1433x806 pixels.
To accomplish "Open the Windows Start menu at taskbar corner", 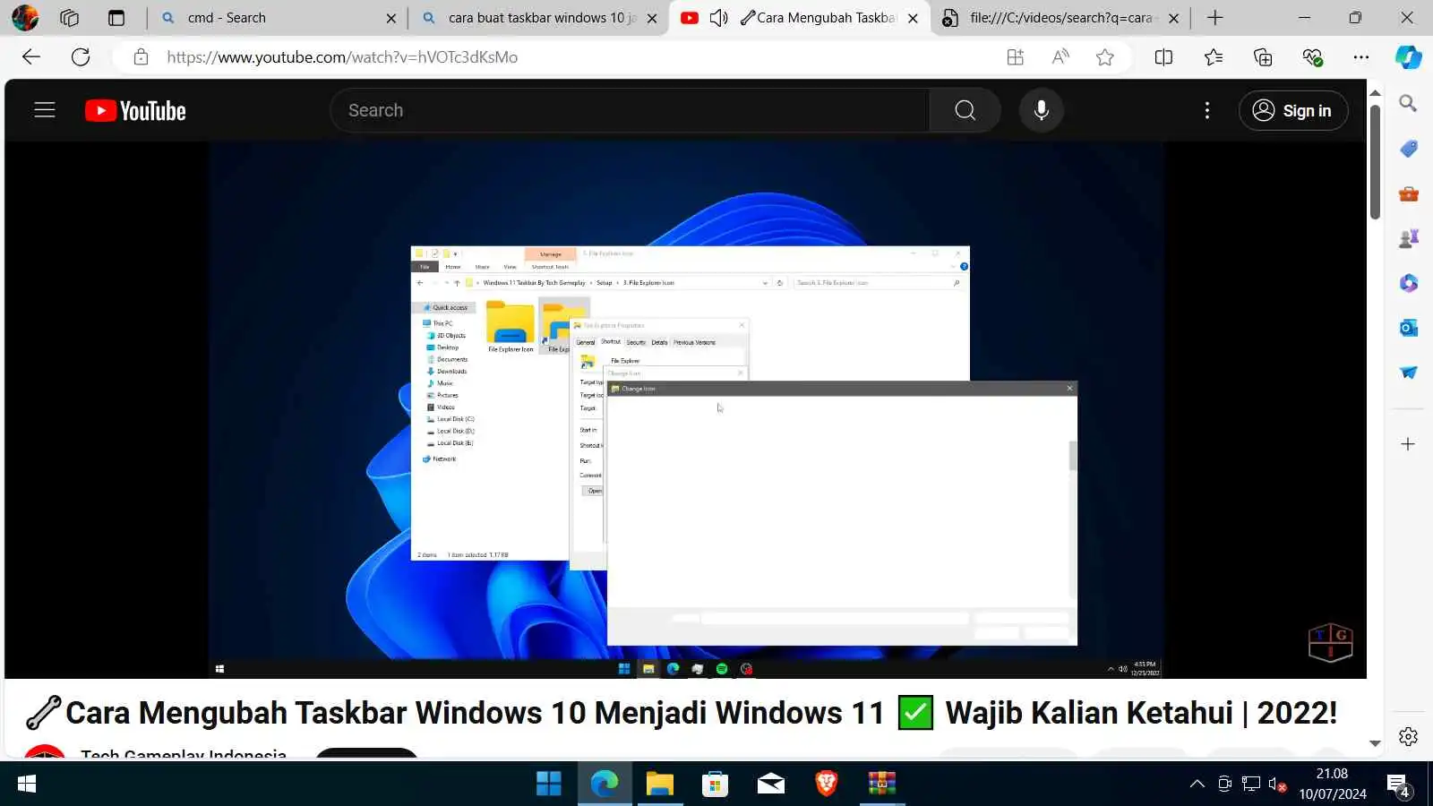I will (27, 785).
